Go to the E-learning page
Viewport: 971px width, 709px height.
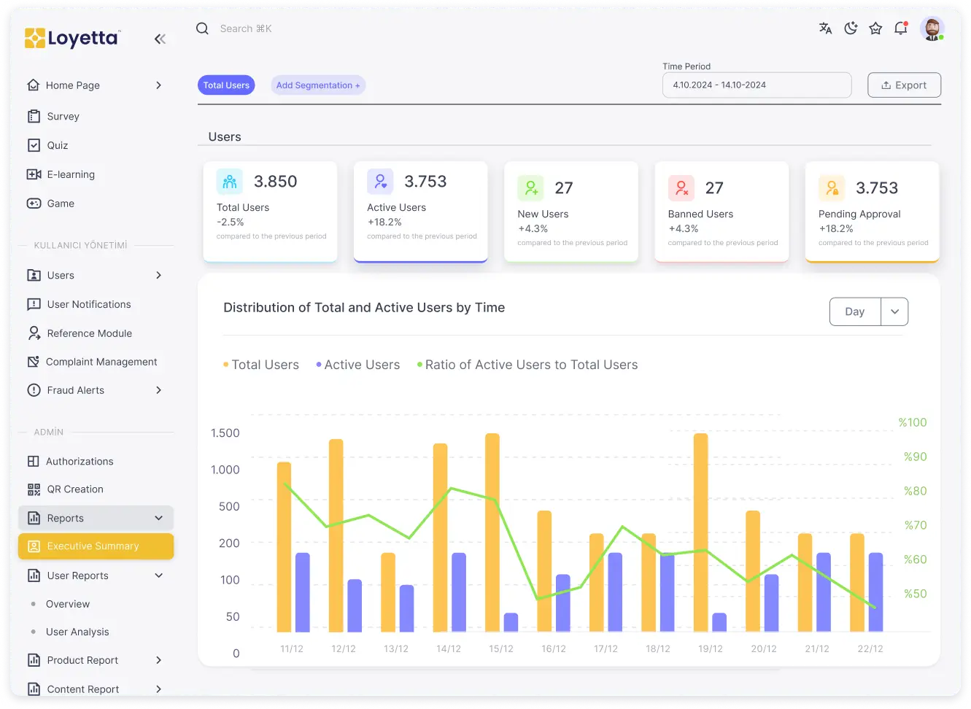pyautogui.click(x=71, y=174)
